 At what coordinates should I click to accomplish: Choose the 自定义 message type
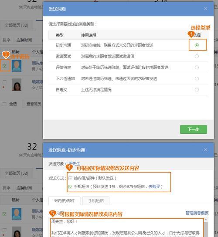[197, 90]
